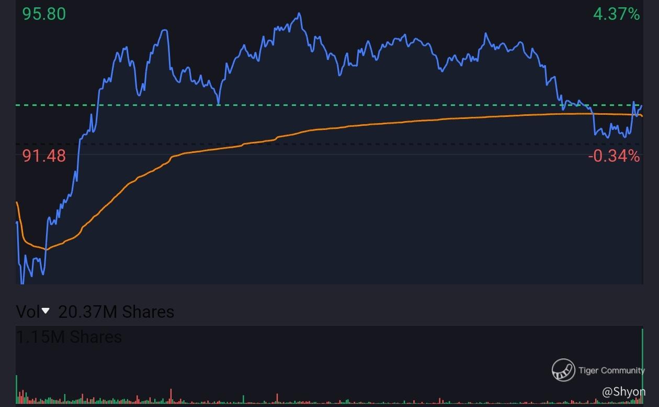Click the tallest red volume bar
This screenshot has width=659, height=407.
pyautogui.click(x=171, y=396)
